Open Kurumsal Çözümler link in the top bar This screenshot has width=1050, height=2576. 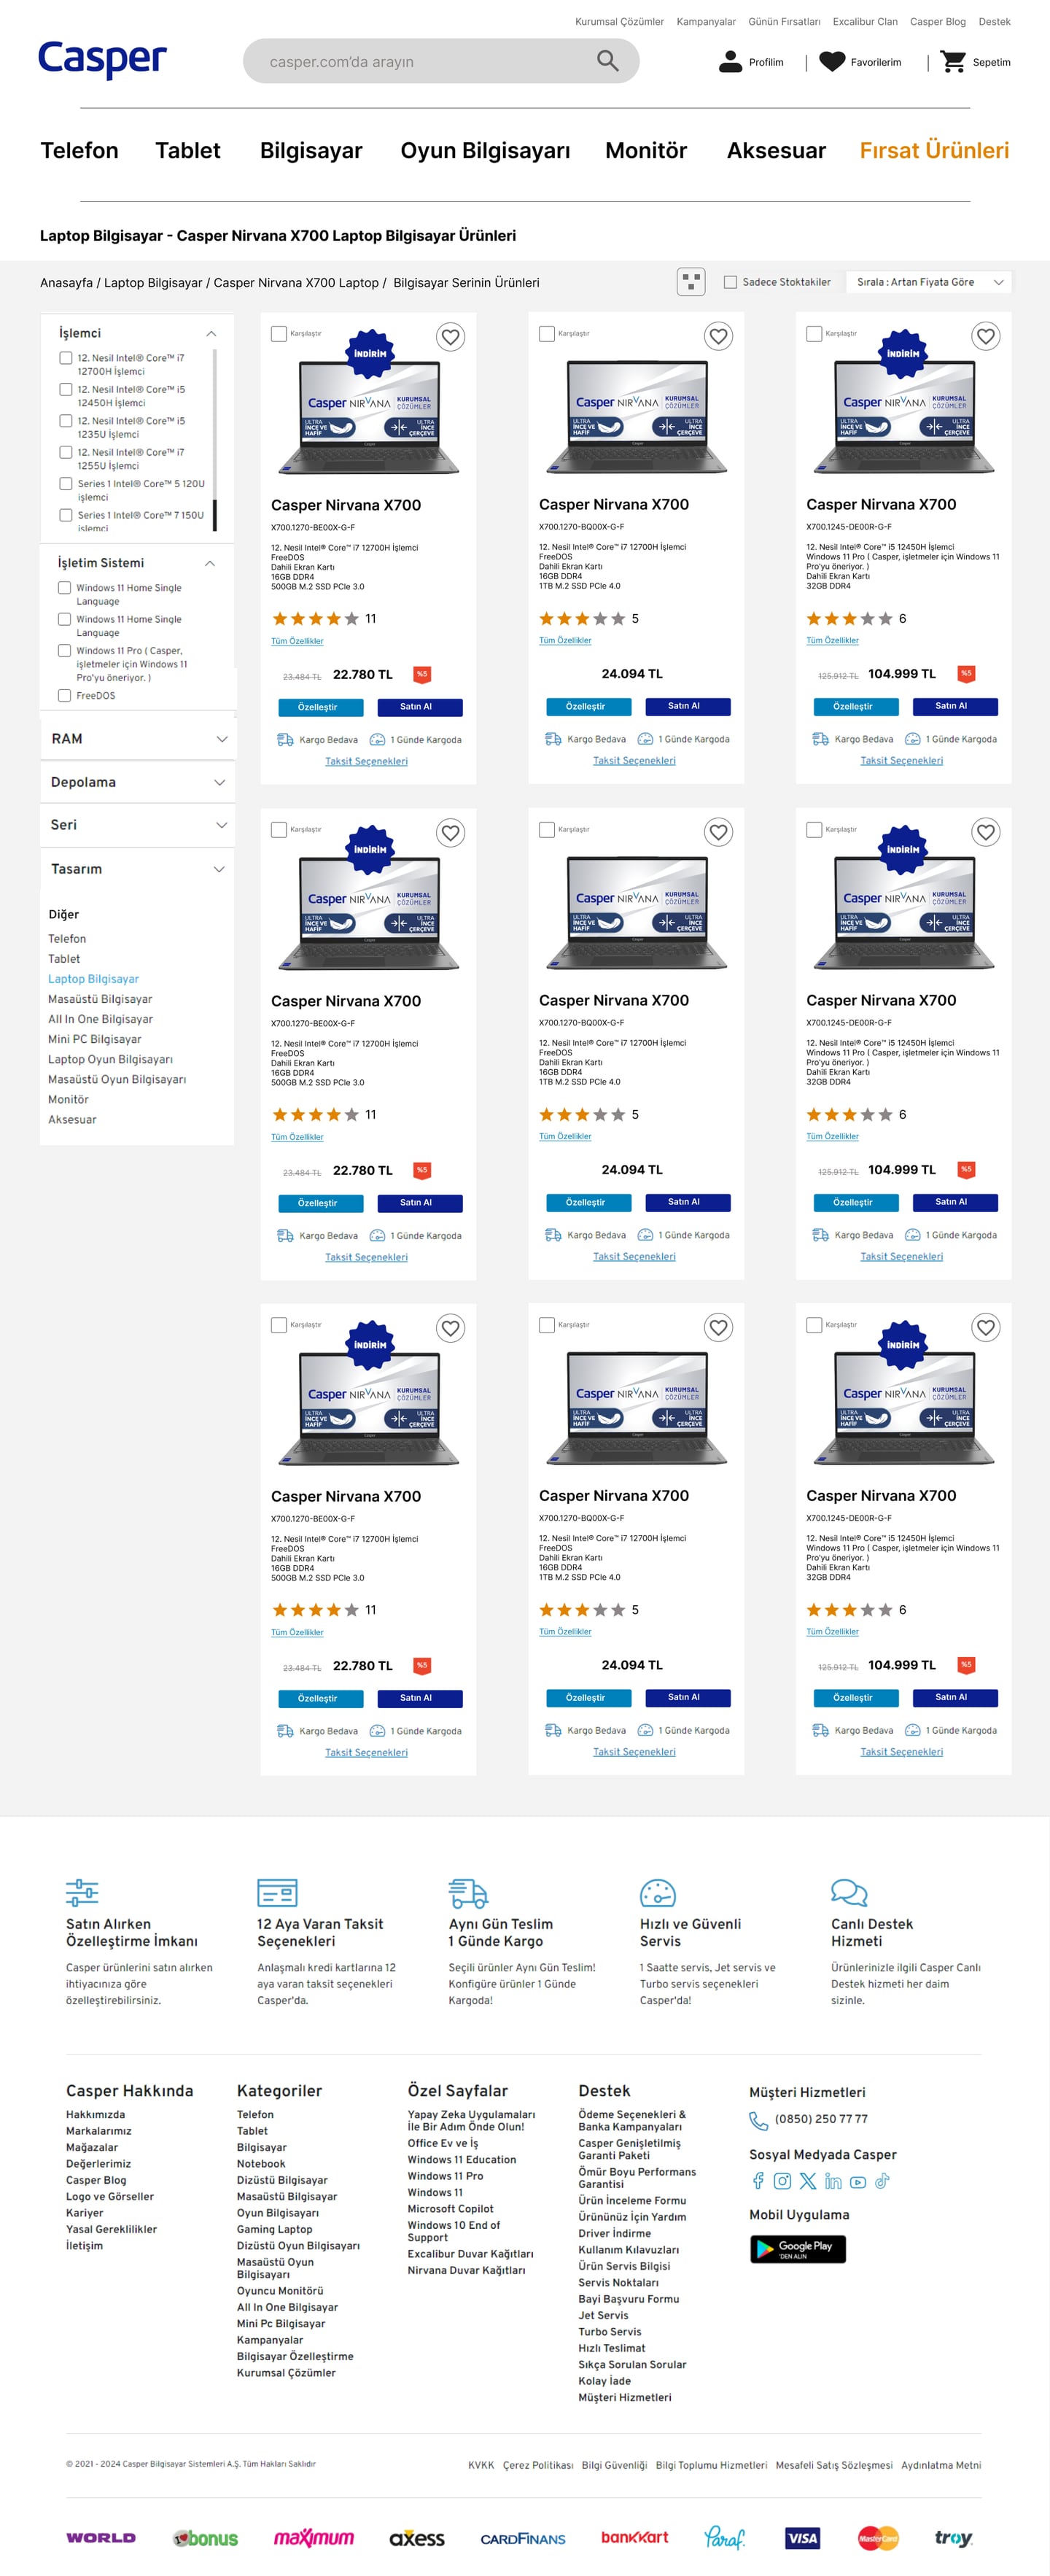pyautogui.click(x=619, y=21)
